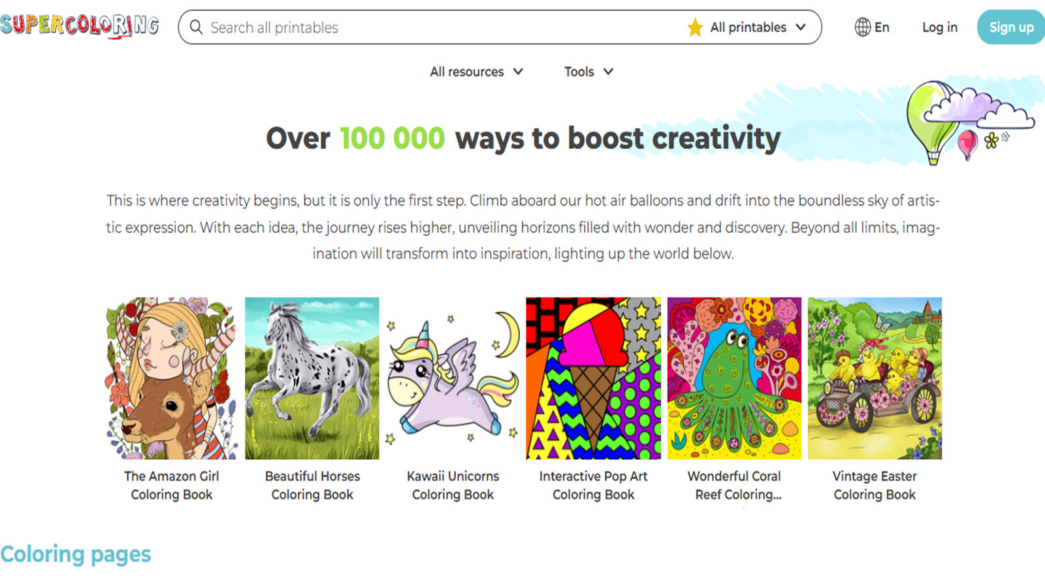1045x587 pixels.
Task: Open the Kawaii Unicorns thumbnail image
Action: (x=453, y=378)
